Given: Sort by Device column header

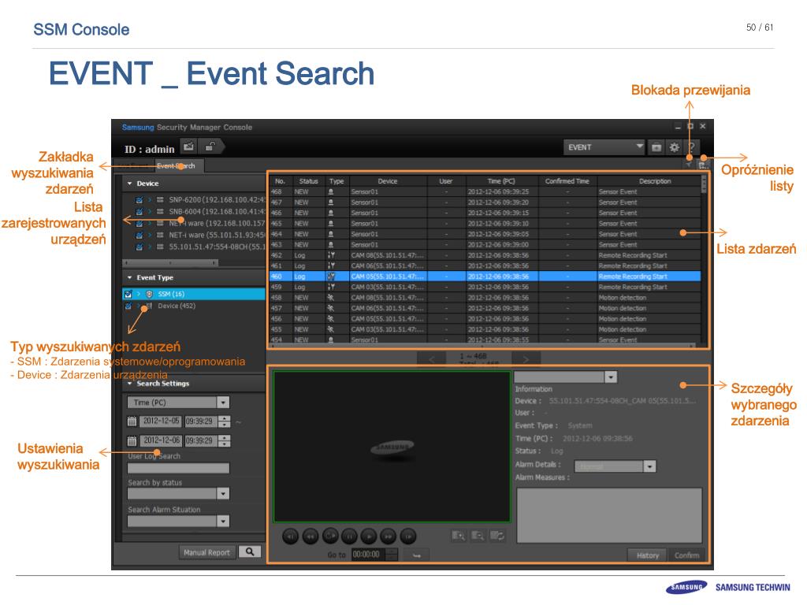Looking at the screenshot, I should click(x=388, y=181).
